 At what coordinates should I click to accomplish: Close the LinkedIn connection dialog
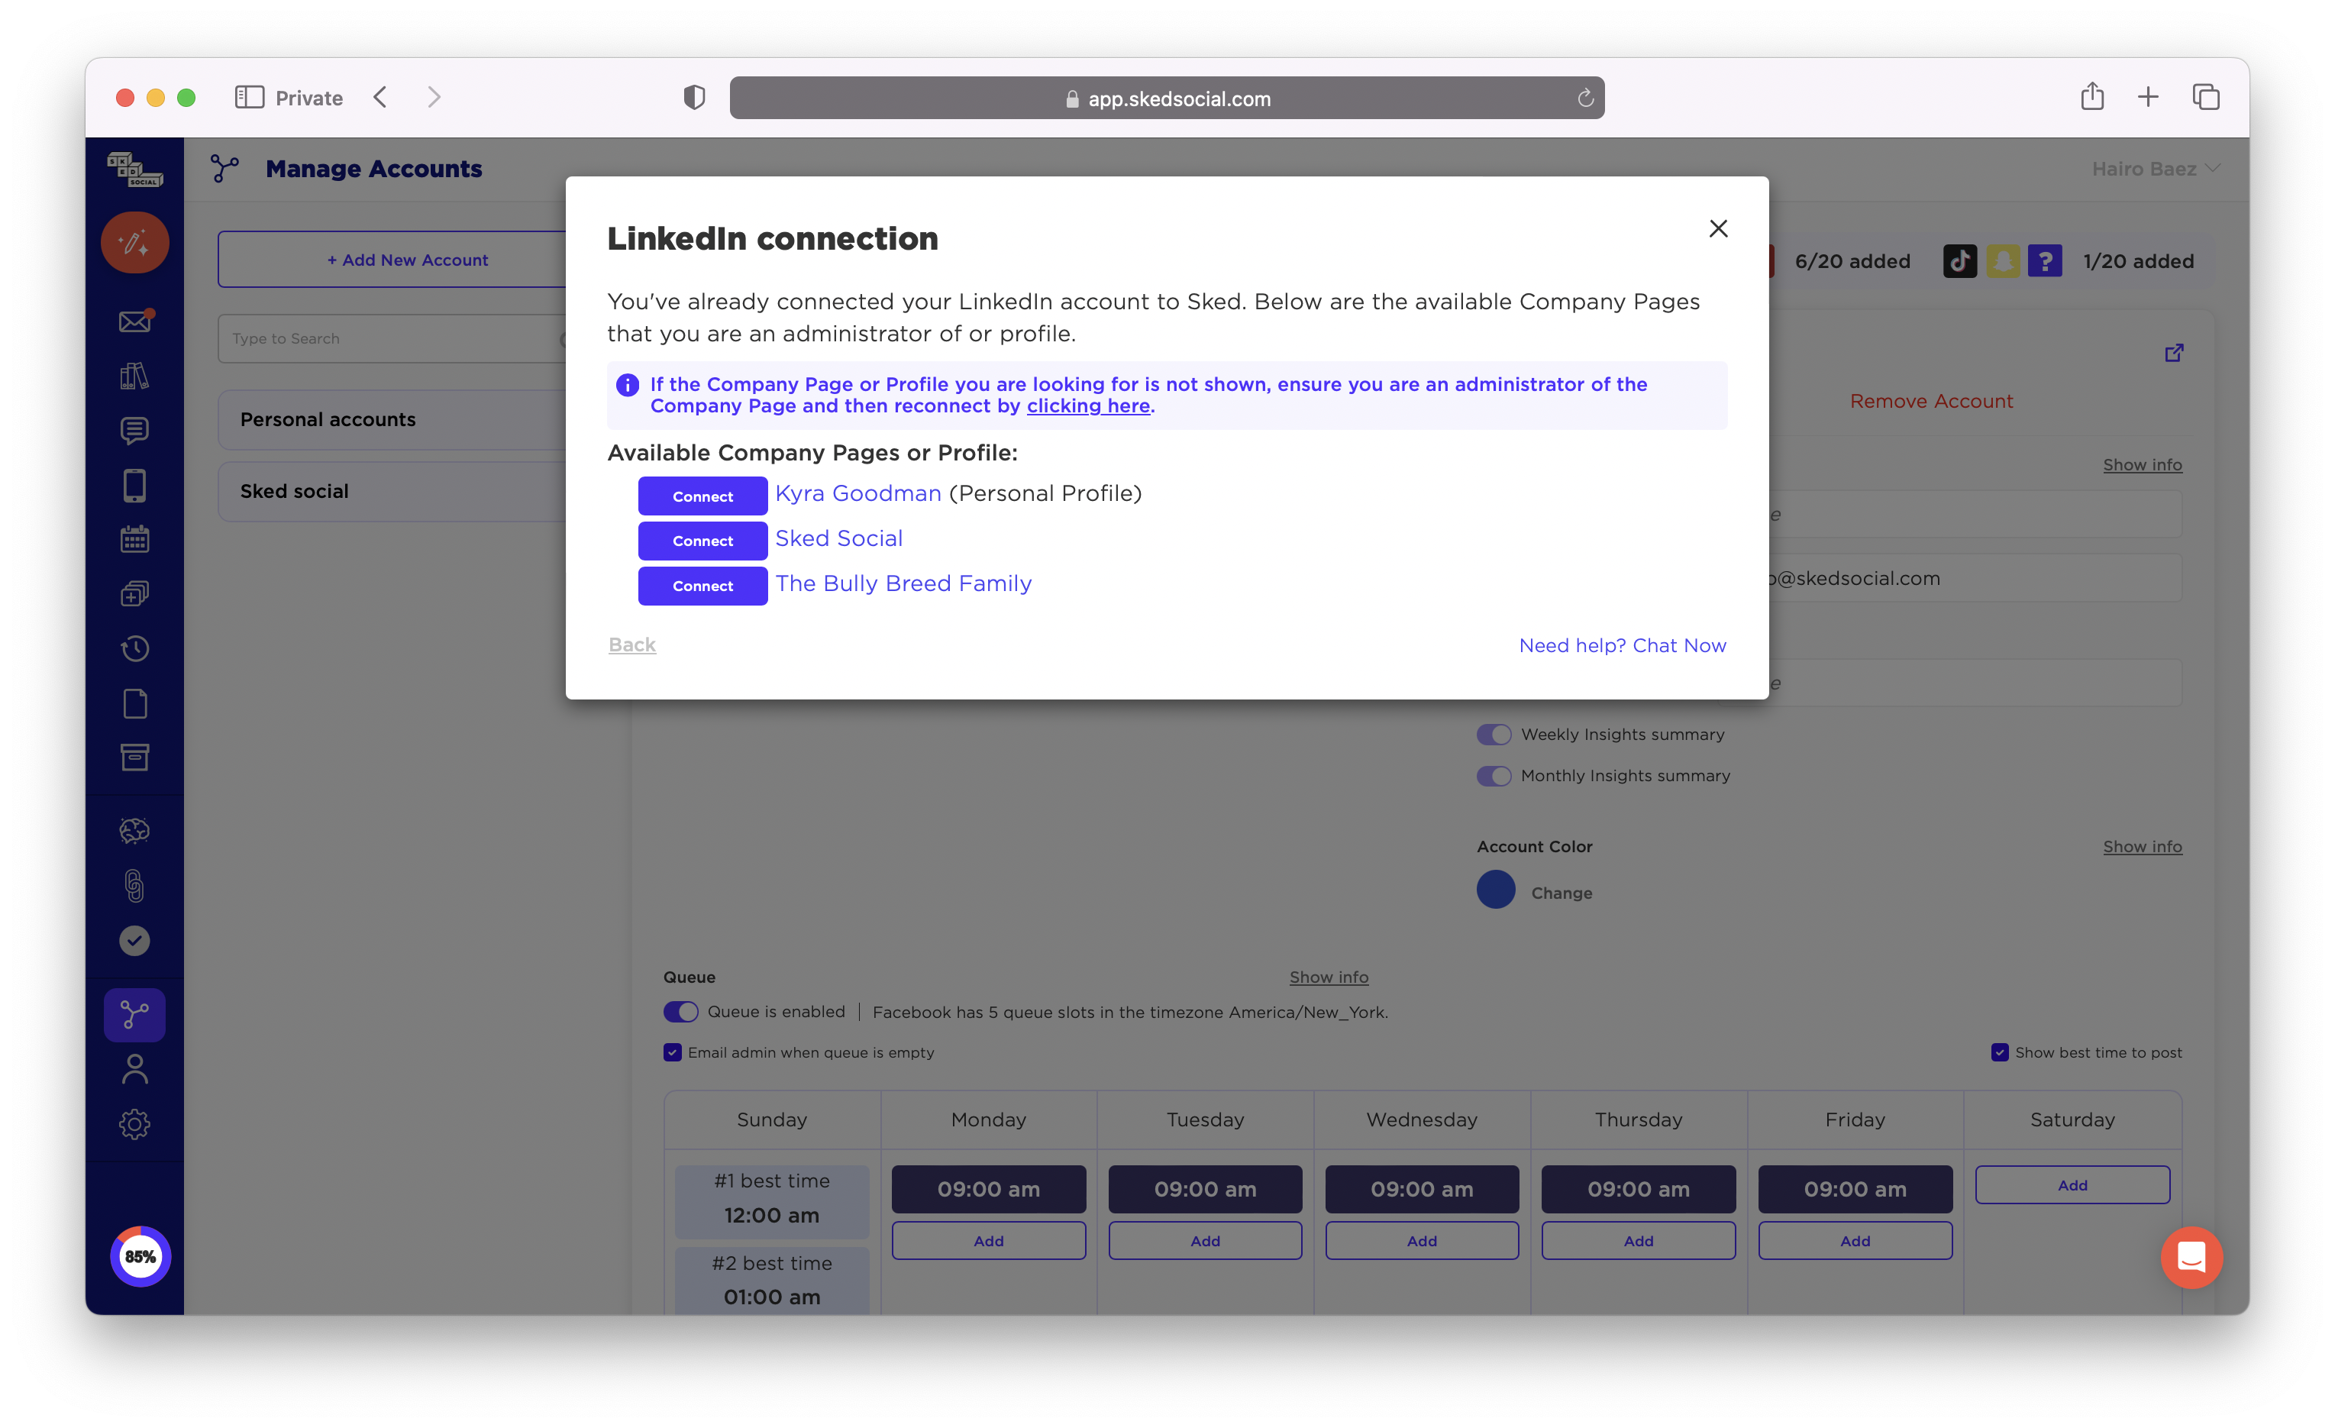(x=1717, y=228)
